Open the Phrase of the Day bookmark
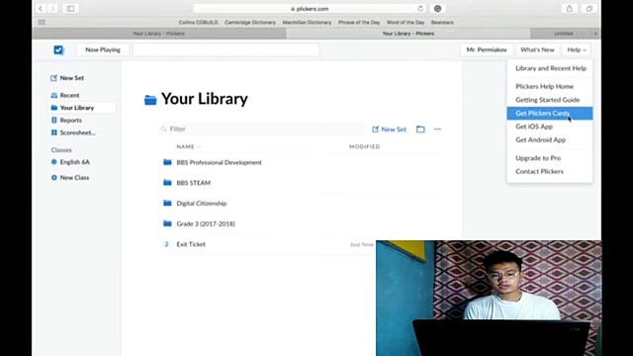Viewport: 633px width, 356px height. click(359, 22)
